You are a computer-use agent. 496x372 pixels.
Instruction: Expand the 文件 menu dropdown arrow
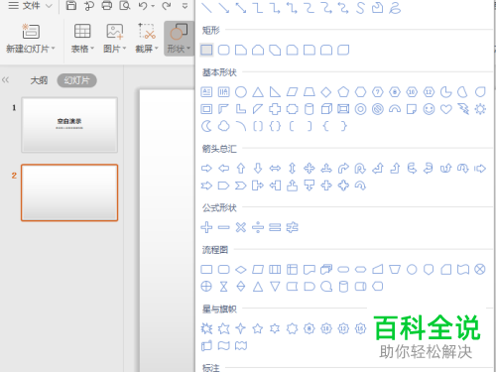pos(49,6)
